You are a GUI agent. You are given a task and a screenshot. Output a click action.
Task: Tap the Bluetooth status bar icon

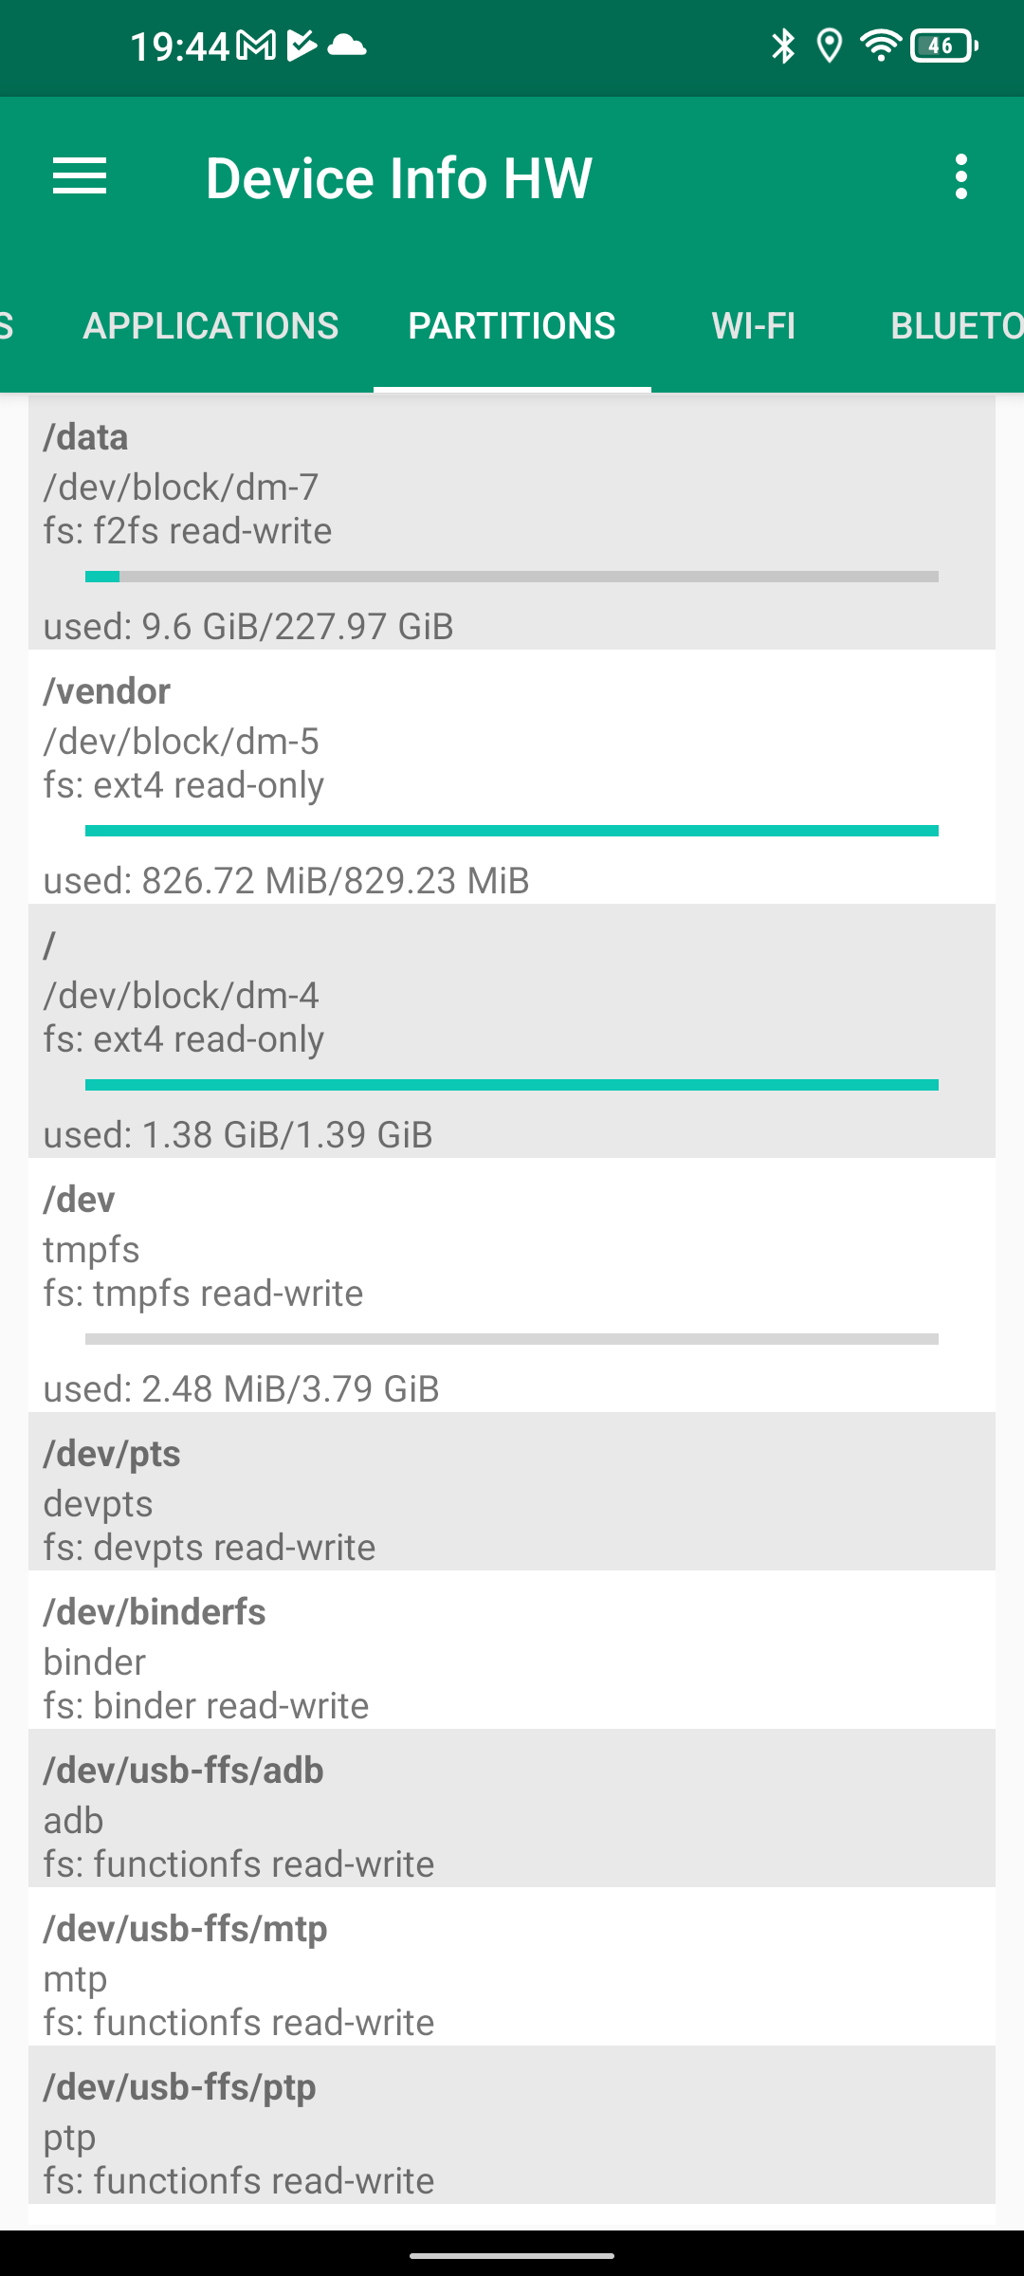point(783,46)
